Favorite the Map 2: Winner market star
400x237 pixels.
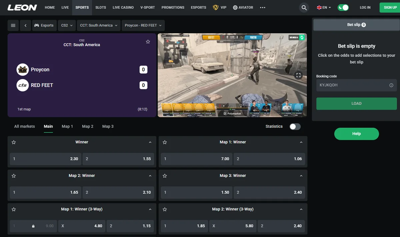tap(14, 176)
